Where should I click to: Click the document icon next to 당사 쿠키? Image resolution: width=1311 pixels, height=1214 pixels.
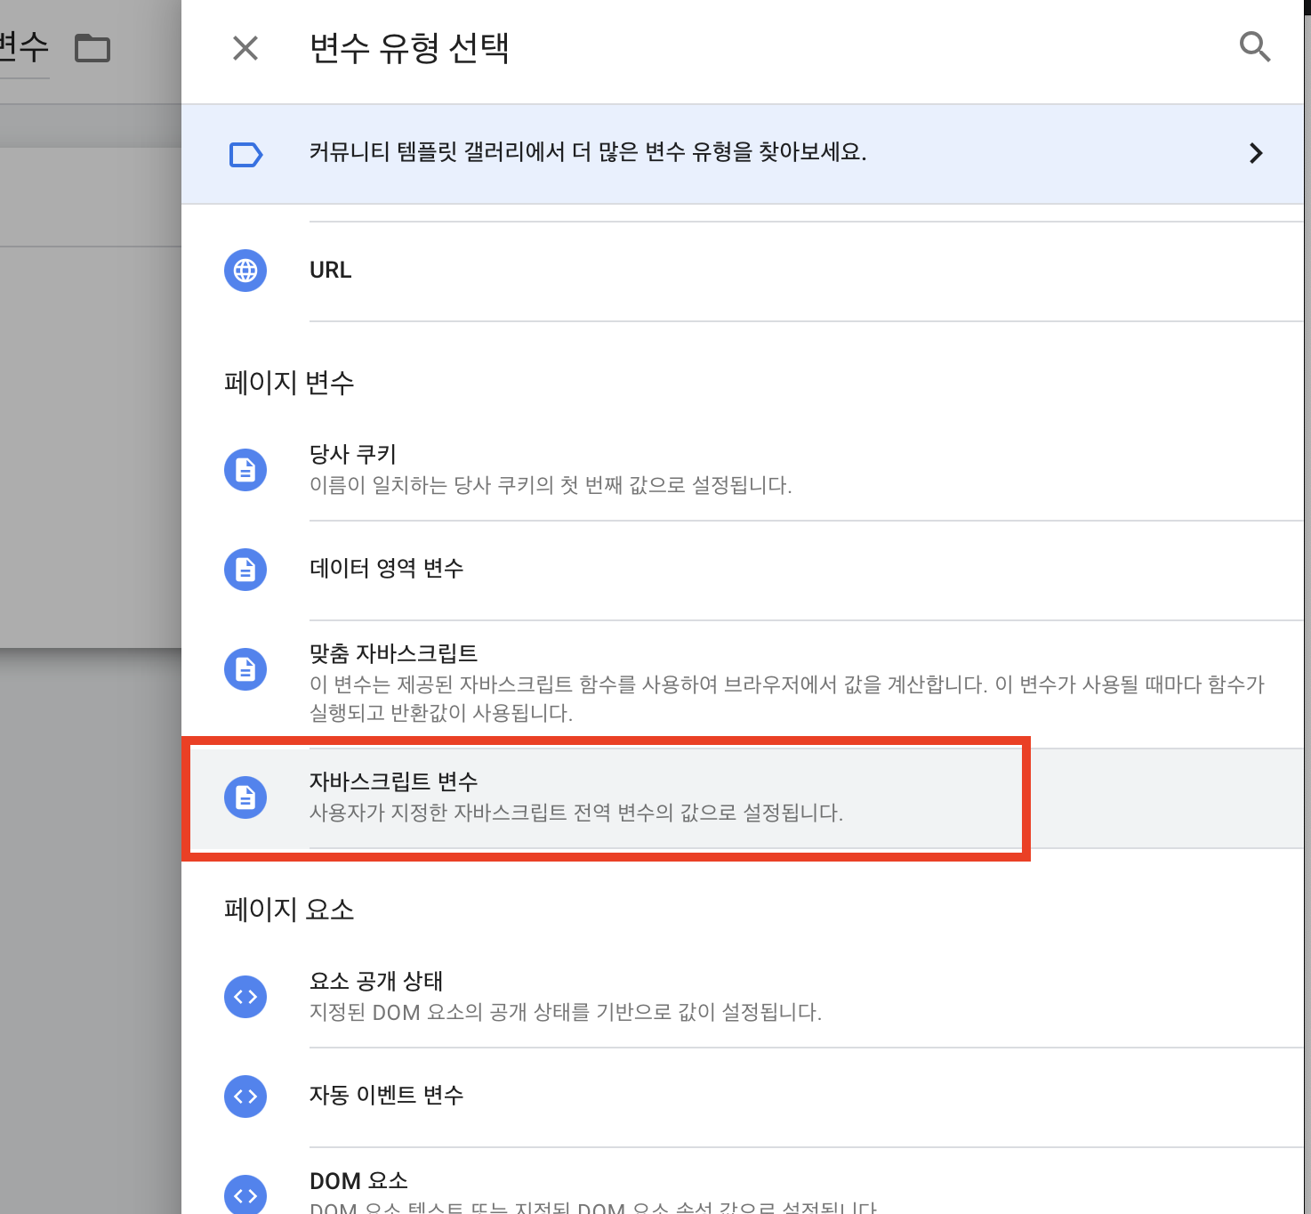point(245,470)
